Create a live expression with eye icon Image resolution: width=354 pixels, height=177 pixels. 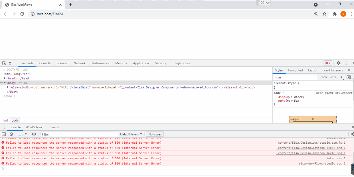[34, 134]
